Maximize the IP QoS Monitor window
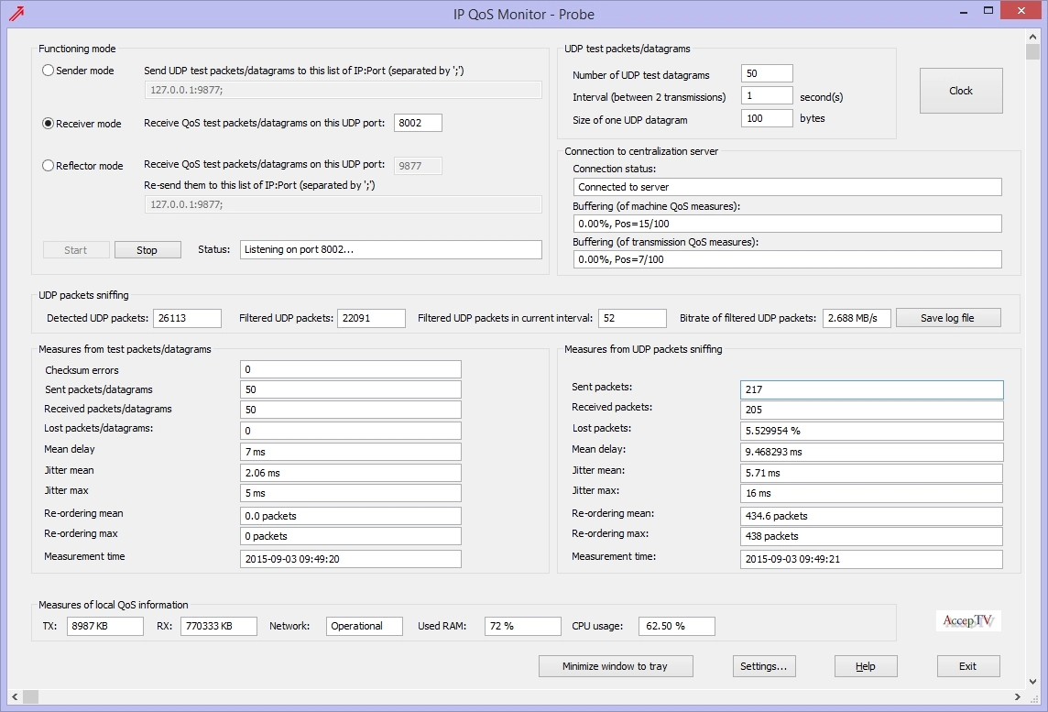The height and width of the screenshot is (712, 1048). (x=988, y=11)
